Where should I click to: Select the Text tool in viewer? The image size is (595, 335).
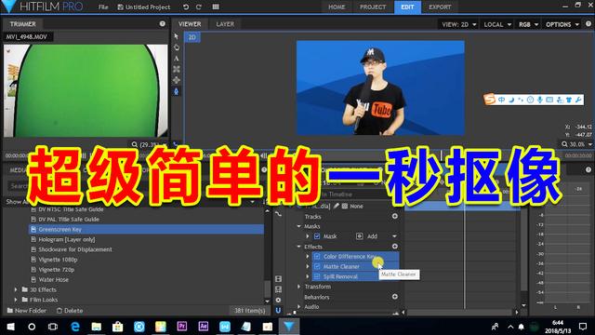177,58
